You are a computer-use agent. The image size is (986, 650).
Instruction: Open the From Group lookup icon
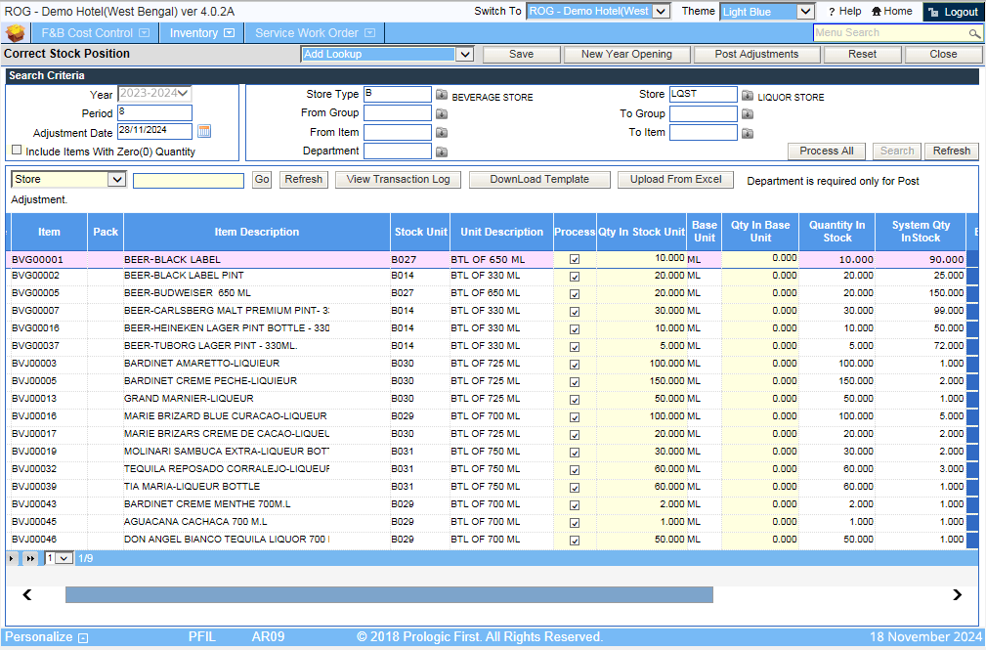point(442,114)
